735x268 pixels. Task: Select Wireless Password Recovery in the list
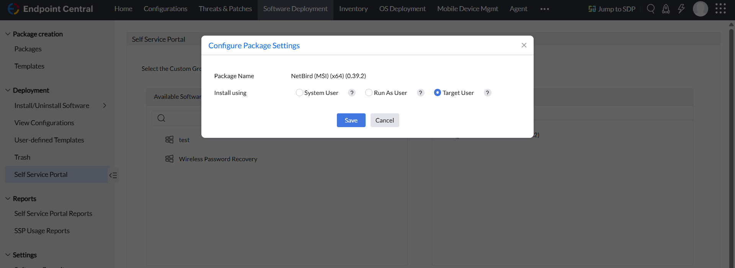[x=218, y=159]
